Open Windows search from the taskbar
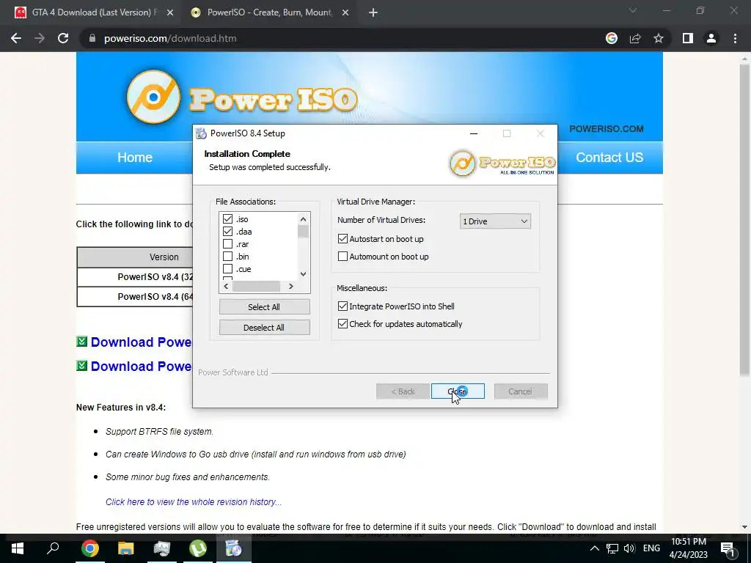 click(x=53, y=548)
